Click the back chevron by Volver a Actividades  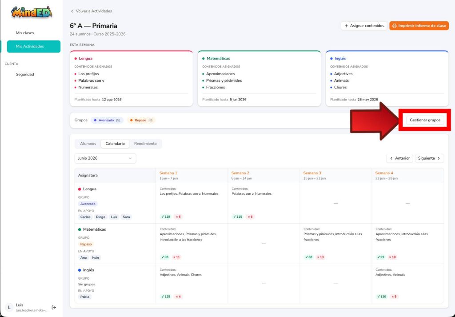pyautogui.click(x=72, y=11)
